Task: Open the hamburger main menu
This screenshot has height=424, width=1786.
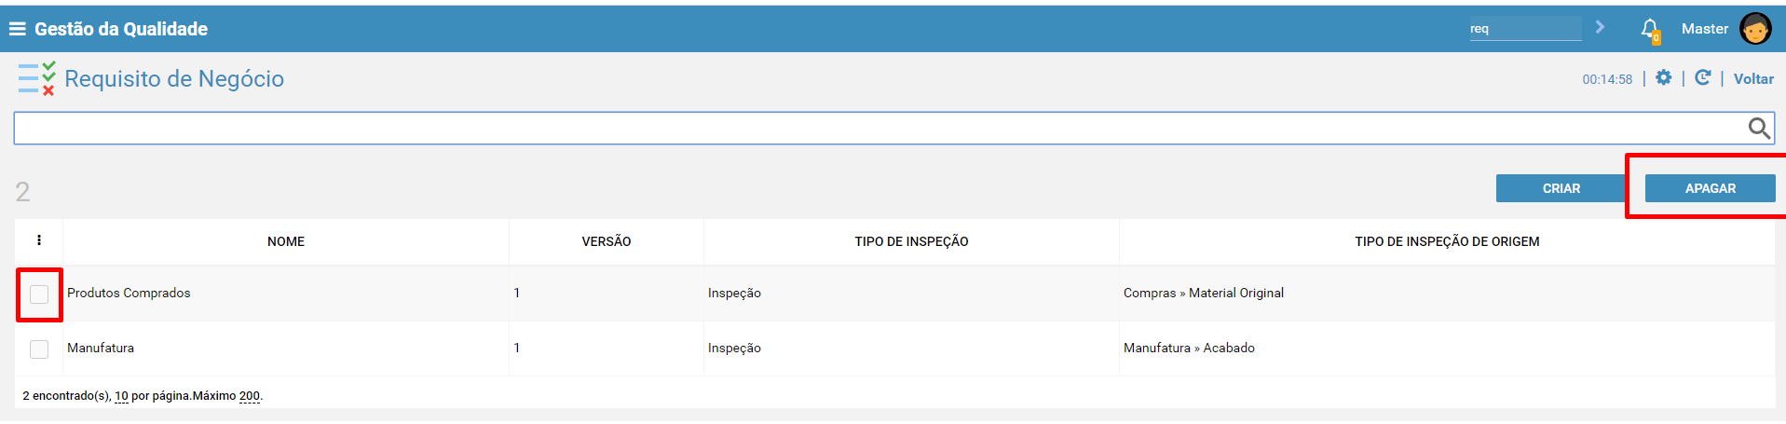Action: coord(17,29)
